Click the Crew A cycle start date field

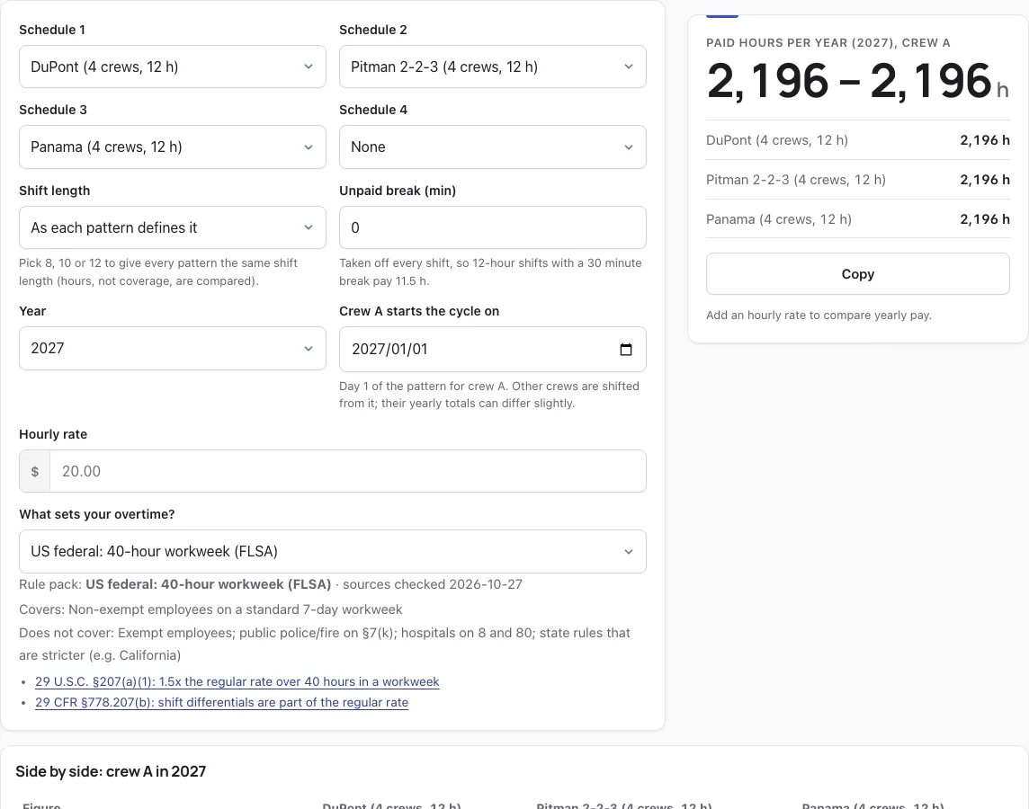[493, 350]
